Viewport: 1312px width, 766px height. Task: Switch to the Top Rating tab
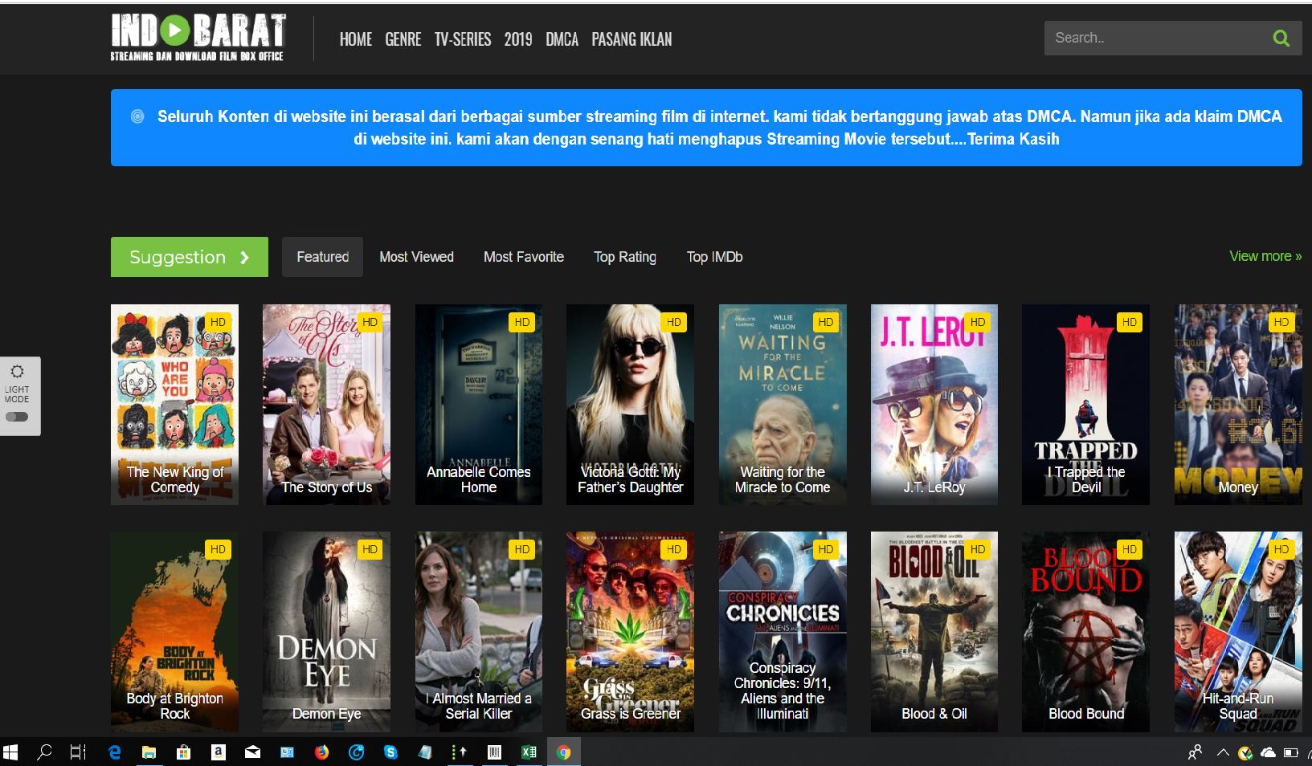pyautogui.click(x=625, y=257)
